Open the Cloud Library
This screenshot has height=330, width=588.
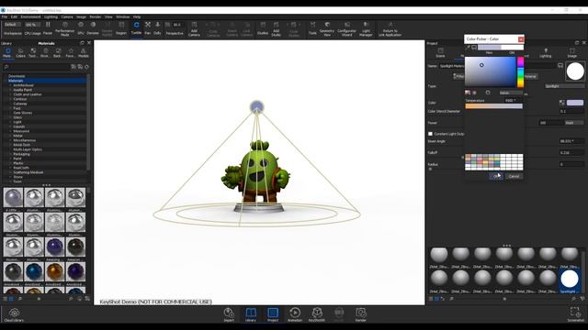[x=14, y=315]
